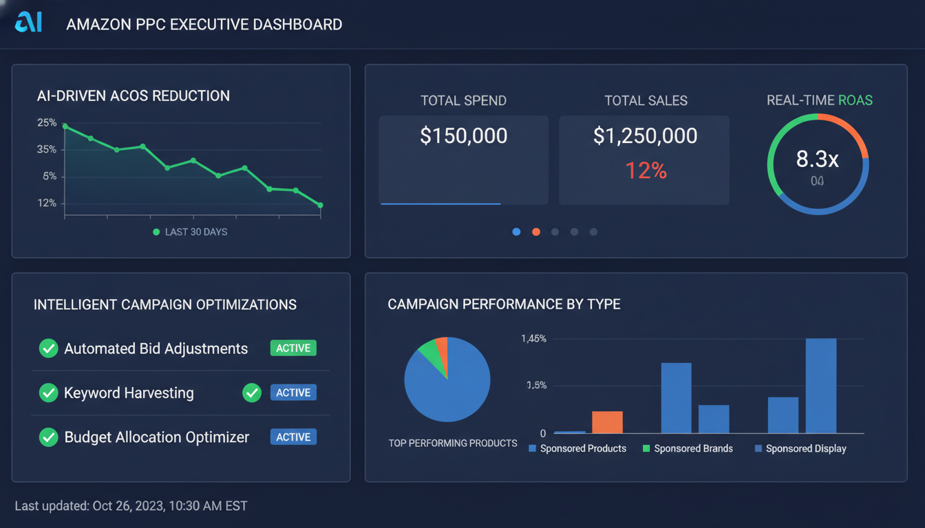Click second checkmark next to Keyword Harvesting ACTIVE badge
The image size is (925, 528).
coord(252,393)
